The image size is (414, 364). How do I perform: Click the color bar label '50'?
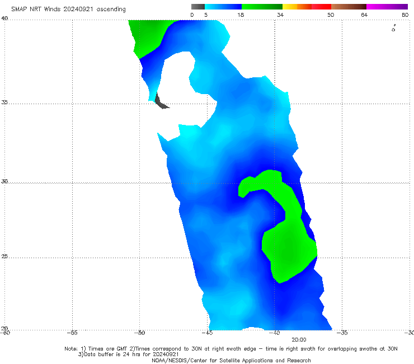coord(331,15)
